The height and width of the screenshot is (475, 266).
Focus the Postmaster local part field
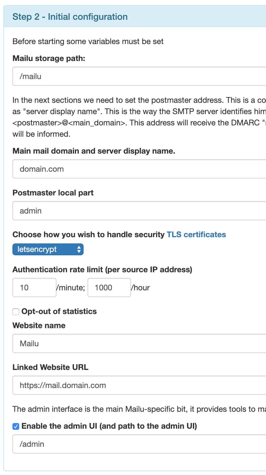click(x=139, y=211)
